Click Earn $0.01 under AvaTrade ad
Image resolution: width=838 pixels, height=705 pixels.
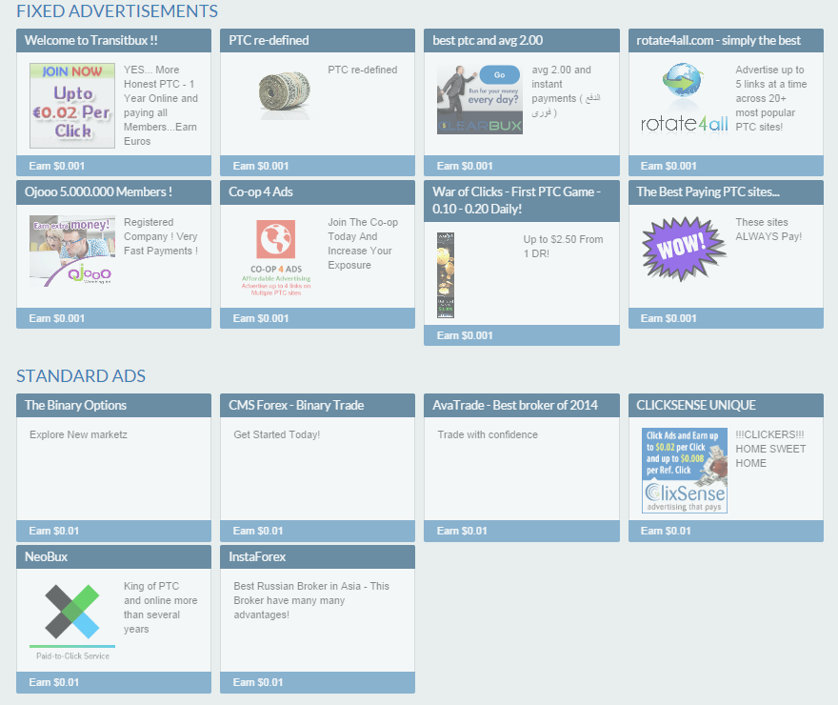[462, 532]
